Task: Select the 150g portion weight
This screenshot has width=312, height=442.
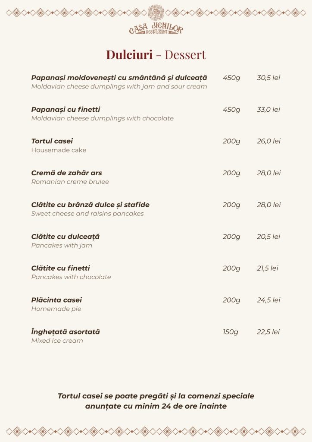Action: pos(231,332)
